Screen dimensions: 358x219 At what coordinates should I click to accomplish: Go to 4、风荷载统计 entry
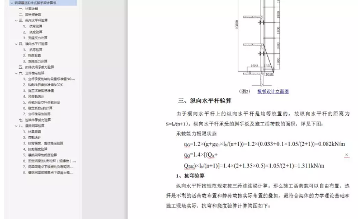point(34,96)
